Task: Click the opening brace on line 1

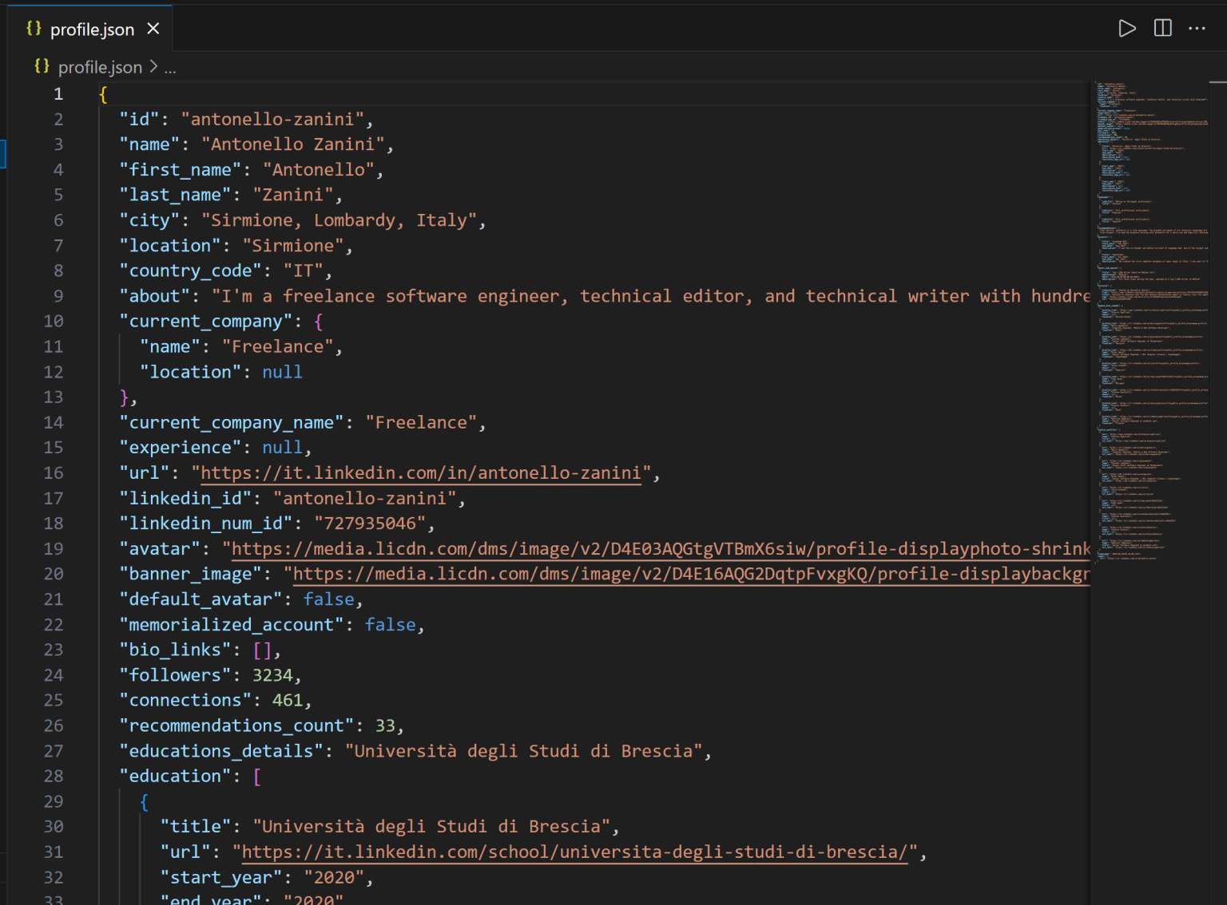Action: (x=102, y=93)
